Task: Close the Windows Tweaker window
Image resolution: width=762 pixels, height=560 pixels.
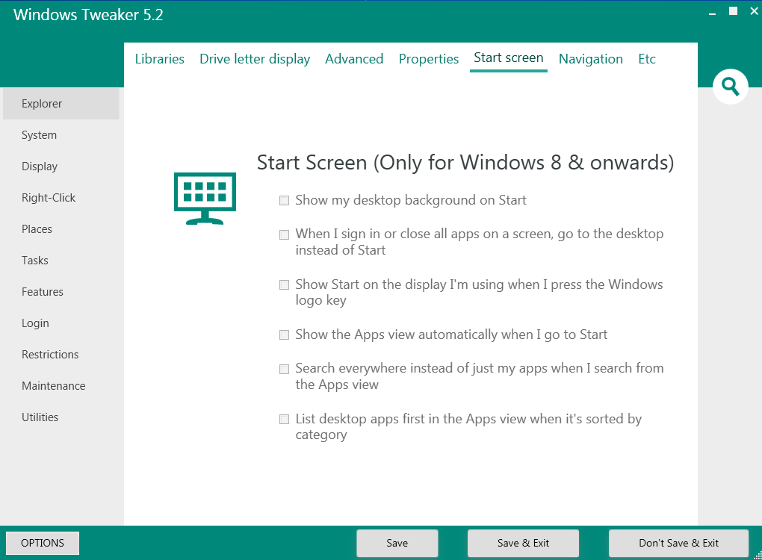Action: [x=754, y=11]
